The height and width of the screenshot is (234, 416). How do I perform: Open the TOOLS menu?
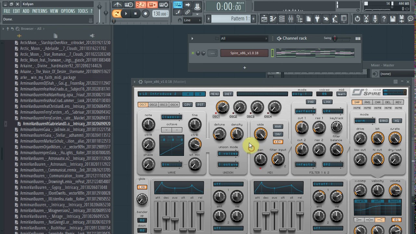(83, 11)
